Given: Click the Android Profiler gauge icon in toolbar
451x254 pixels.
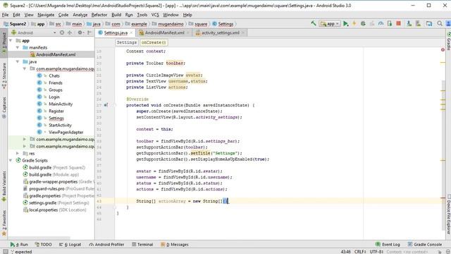Looking at the screenshot, I should click(x=381, y=23).
